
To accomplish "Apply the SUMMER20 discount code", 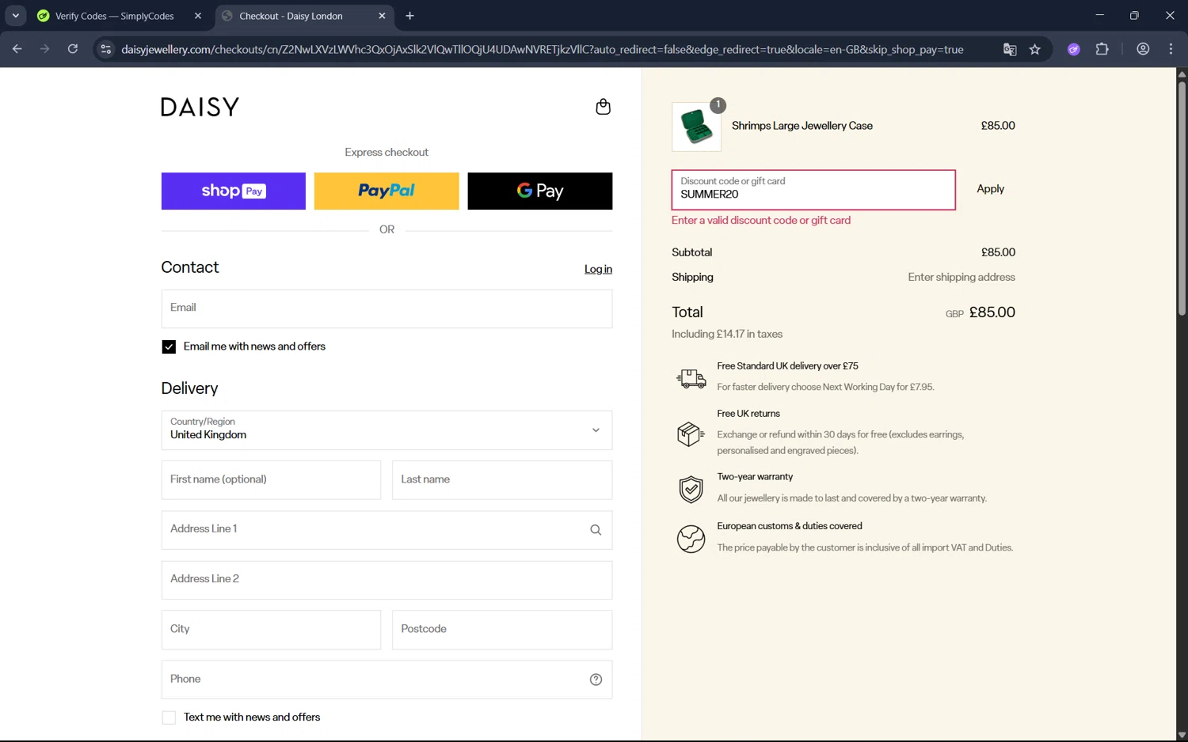I will [x=990, y=189].
